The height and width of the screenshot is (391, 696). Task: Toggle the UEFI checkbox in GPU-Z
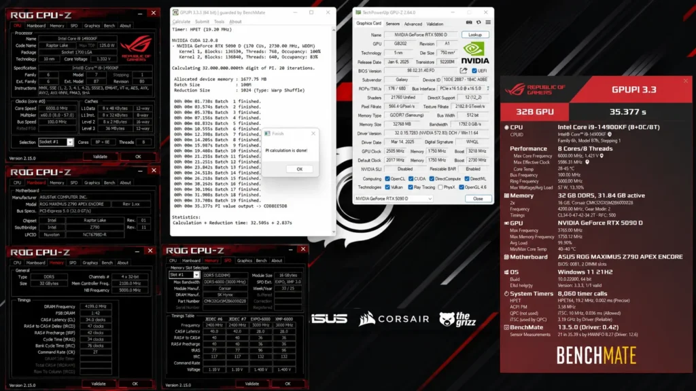point(474,71)
